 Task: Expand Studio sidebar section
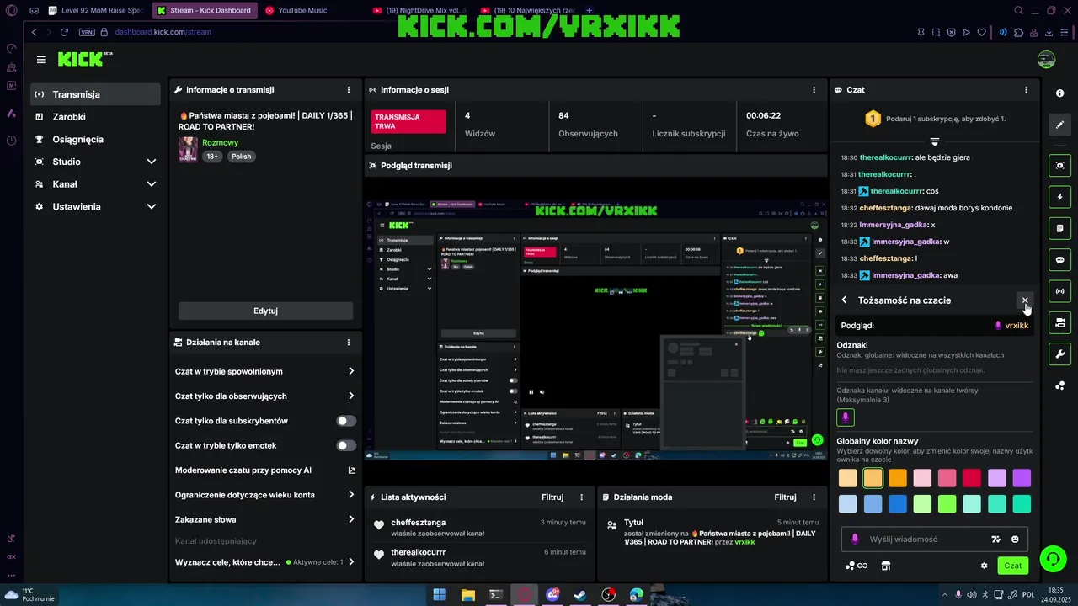click(x=95, y=162)
